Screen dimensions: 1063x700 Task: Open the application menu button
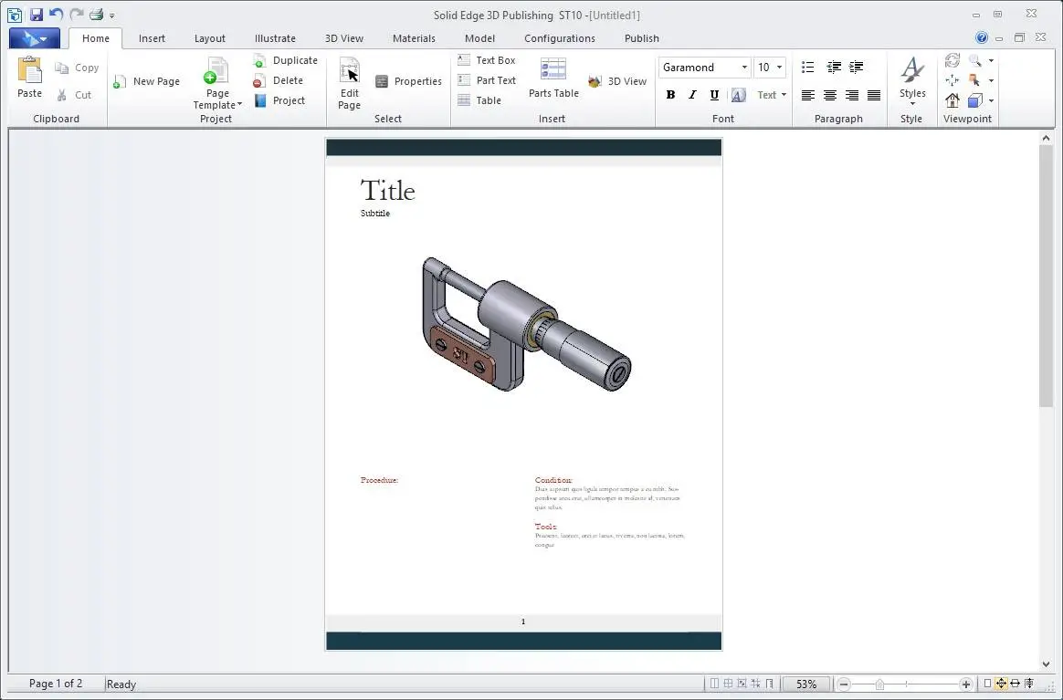(34, 38)
